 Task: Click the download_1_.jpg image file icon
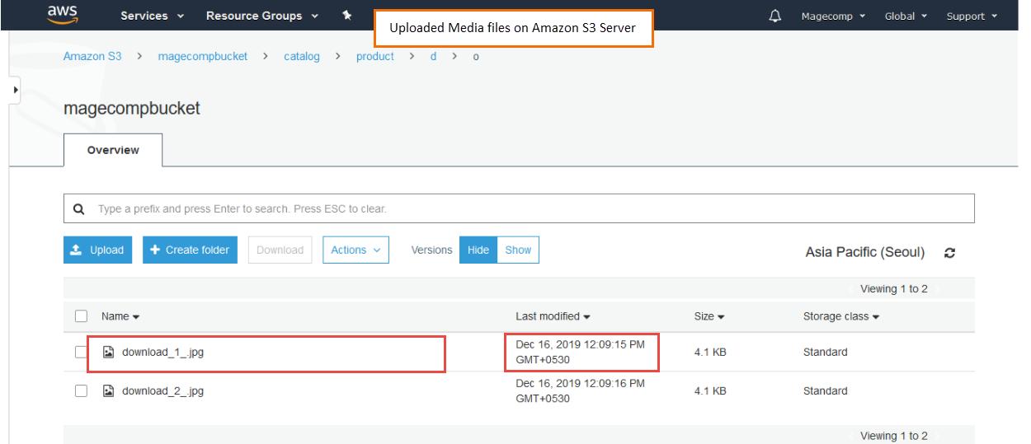coord(107,353)
